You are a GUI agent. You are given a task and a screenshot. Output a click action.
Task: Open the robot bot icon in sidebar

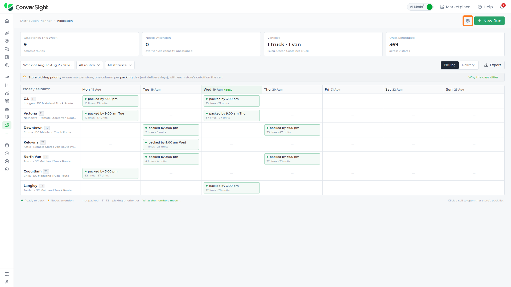click(x=7, y=109)
